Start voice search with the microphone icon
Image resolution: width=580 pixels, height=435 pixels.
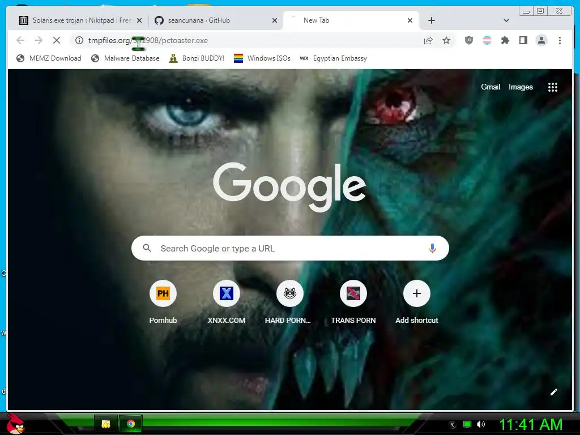pyautogui.click(x=432, y=248)
